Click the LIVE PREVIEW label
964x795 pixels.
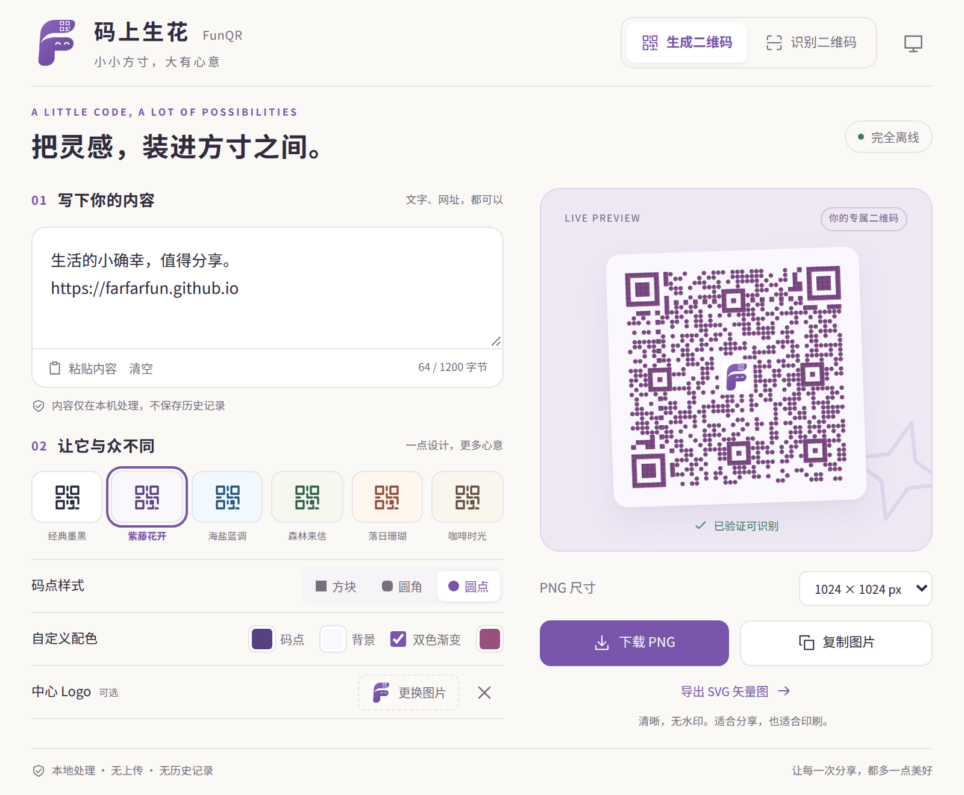(602, 218)
